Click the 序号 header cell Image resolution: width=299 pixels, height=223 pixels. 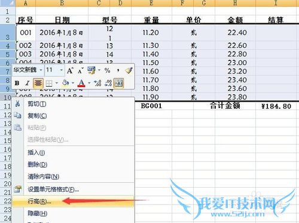coord(26,20)
